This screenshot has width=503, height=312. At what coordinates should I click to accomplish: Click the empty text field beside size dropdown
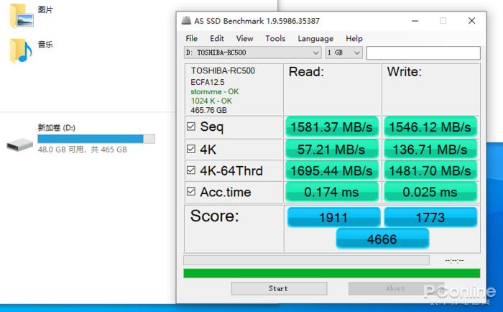pyautogui.click(x=423, y=53)
